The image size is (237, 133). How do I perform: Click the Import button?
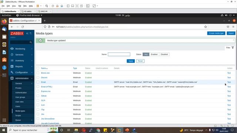231,33
